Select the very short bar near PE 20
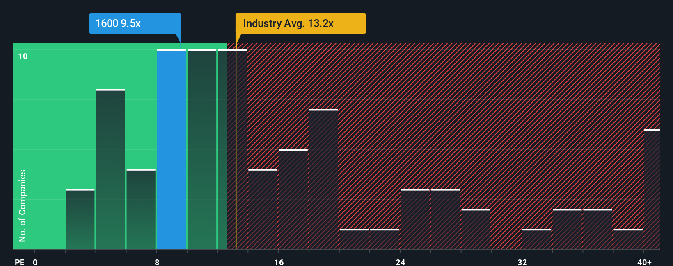Viewport: 673px width, 266px height. (354, 239)
